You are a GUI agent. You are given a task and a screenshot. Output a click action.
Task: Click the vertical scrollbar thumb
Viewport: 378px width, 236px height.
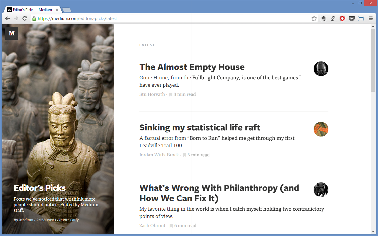coord(373,60)
